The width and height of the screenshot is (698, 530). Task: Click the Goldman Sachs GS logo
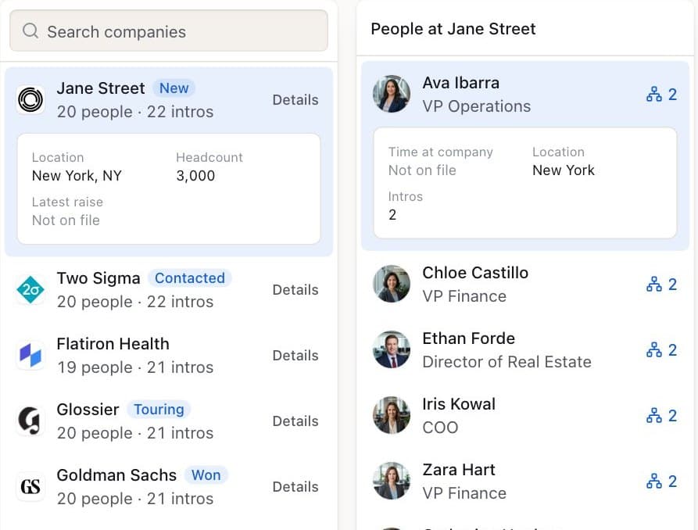30,486
